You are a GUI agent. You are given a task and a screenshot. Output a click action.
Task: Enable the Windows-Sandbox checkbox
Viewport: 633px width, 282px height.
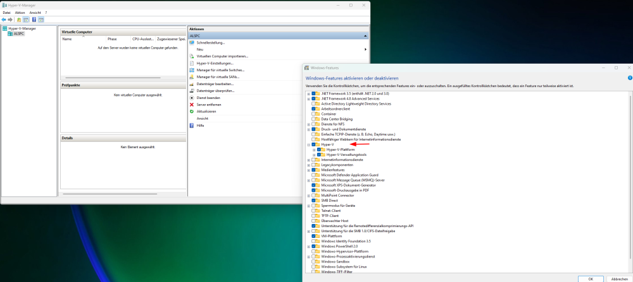[x=313, y=261]
